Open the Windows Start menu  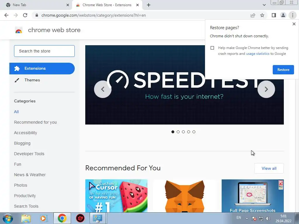(8, 218)
